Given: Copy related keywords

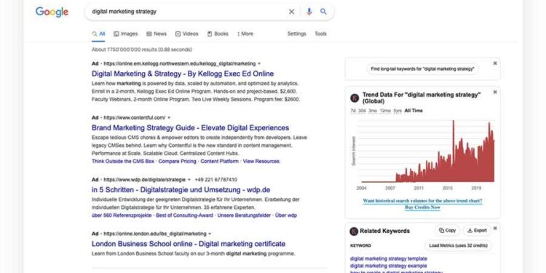Looking at the screenshot, I should (x=447, y=231).
